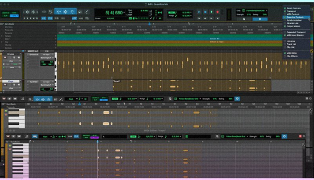
Task: Select the Grabber tool in the toolbar
Action: 72,12
